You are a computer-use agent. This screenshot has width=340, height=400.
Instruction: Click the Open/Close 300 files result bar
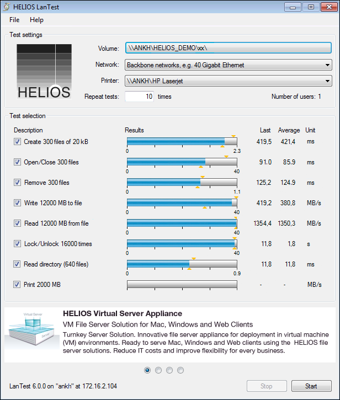coord(182,162)
